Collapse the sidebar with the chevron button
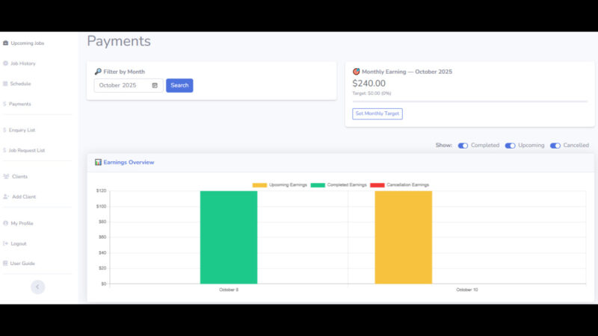Screen dimensions: 598x336 point(37,287)
